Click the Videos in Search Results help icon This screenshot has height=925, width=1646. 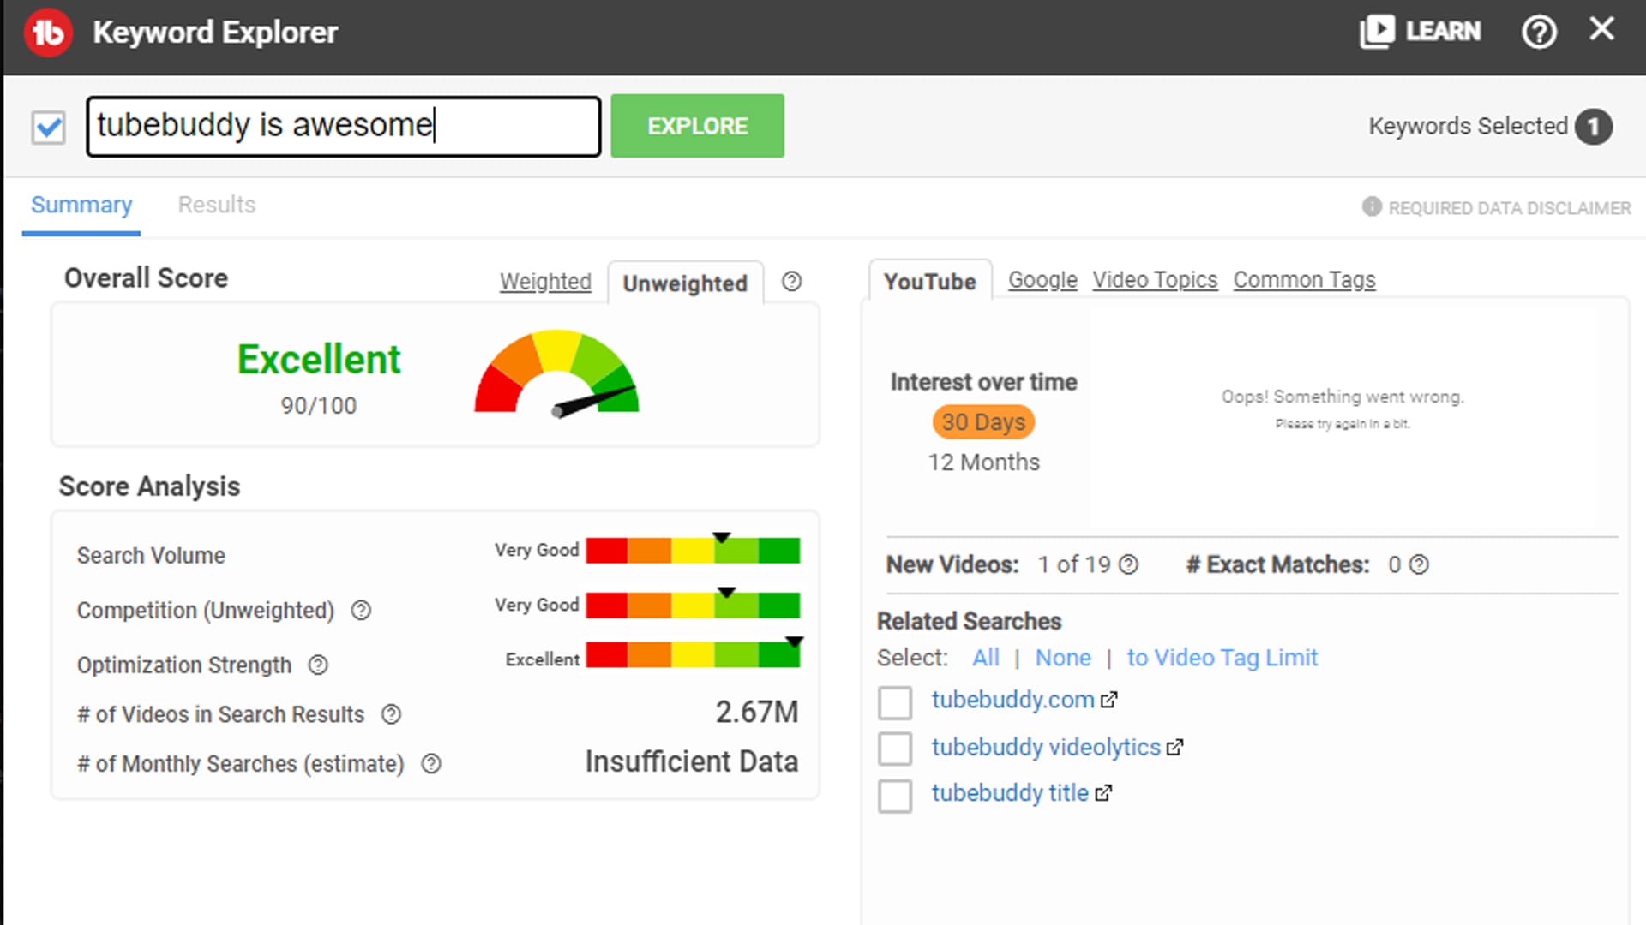pyautogui.click(x=391, y=714)
